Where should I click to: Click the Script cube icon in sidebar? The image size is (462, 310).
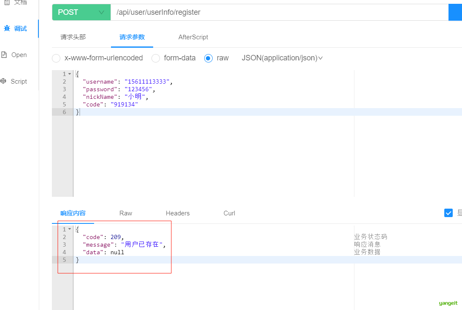pos(3,81)
